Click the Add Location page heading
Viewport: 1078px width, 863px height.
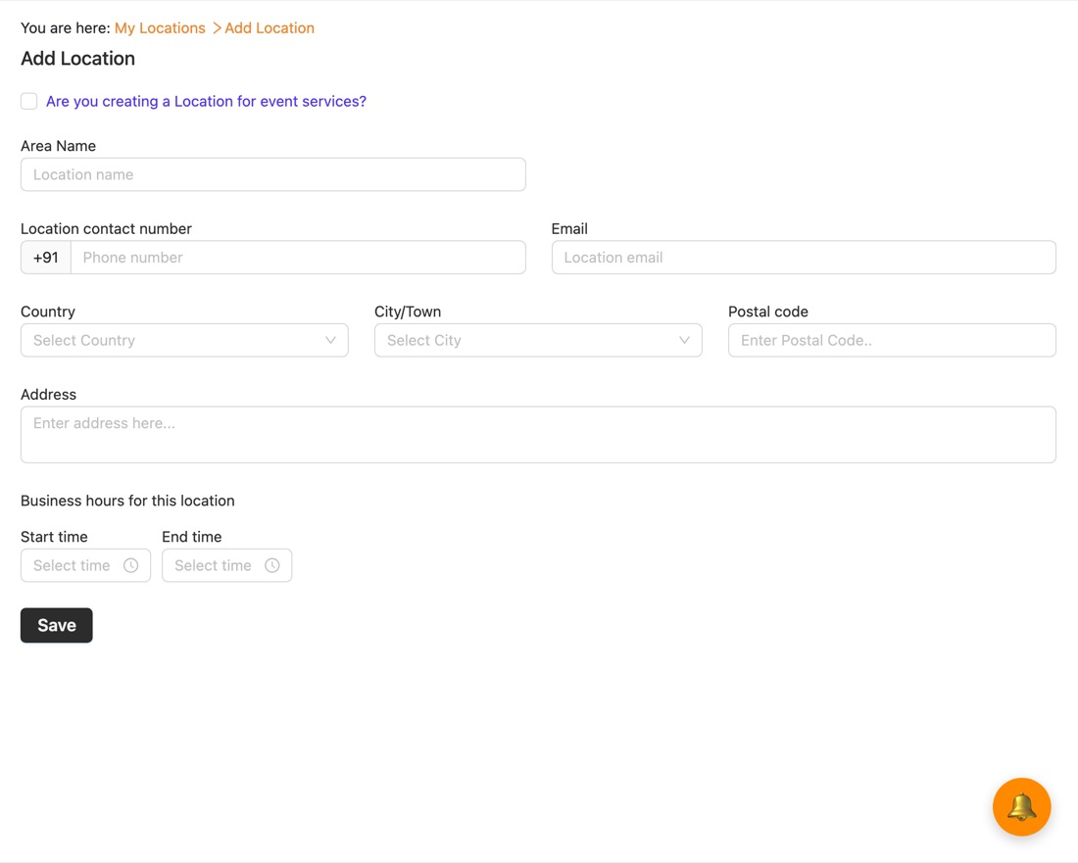click(77, 59)
